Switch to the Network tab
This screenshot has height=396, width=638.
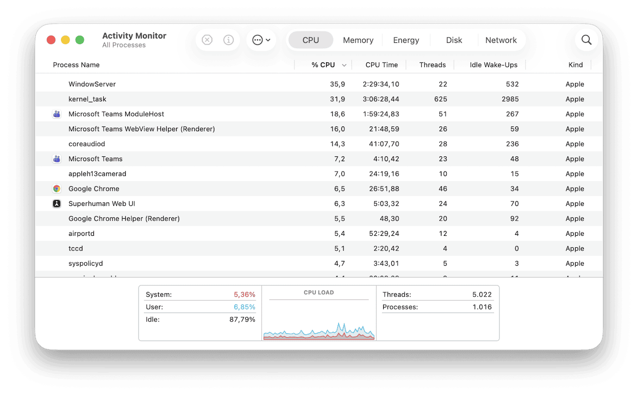tap(501, 40)
